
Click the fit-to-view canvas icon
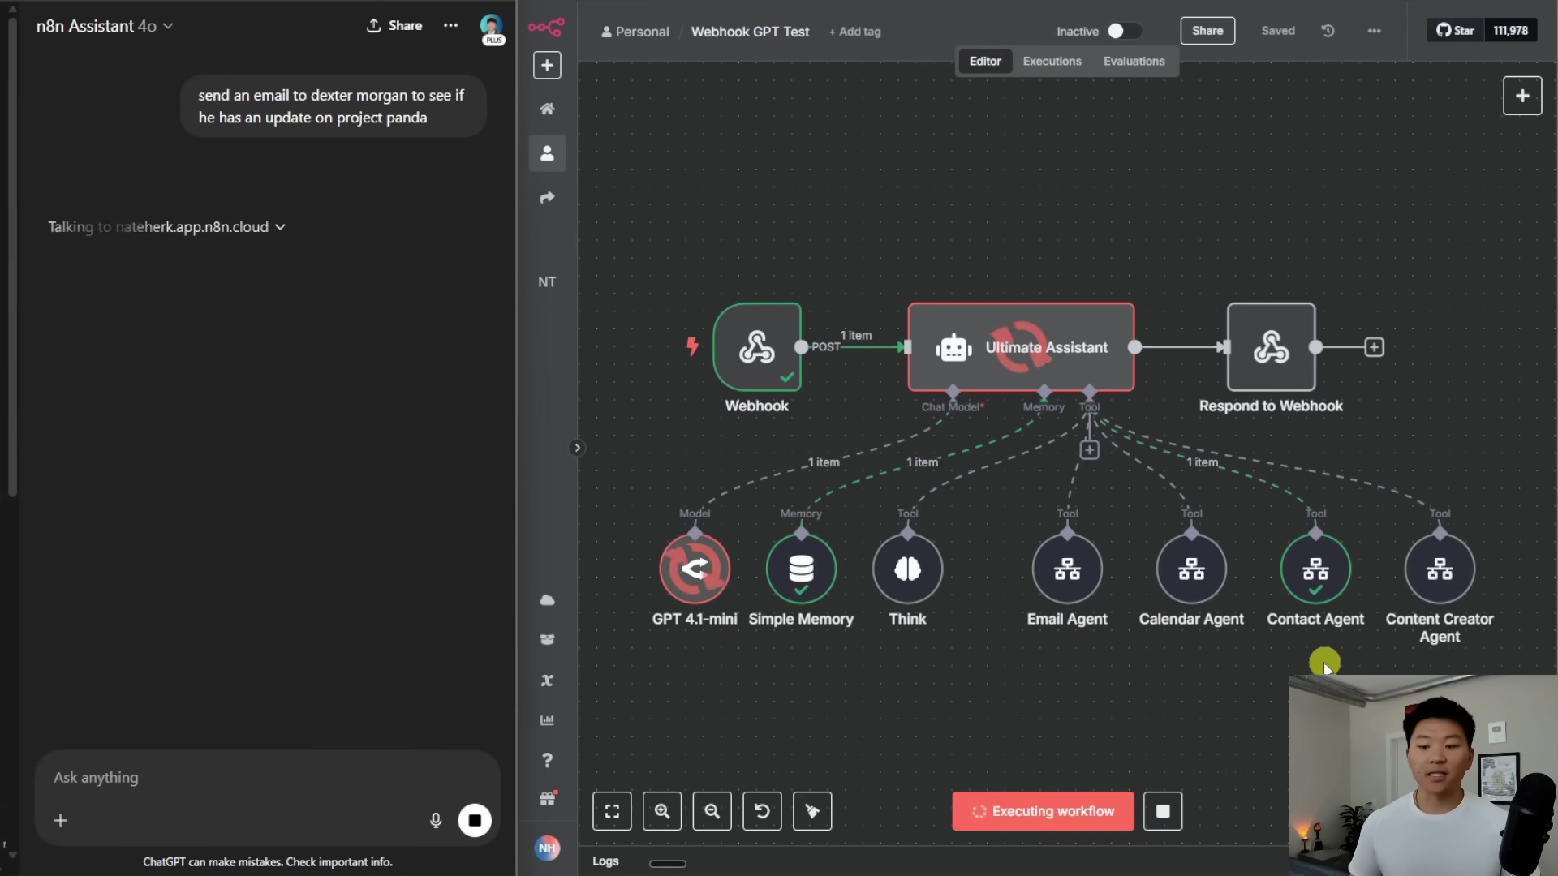click(x=612, y=811)
